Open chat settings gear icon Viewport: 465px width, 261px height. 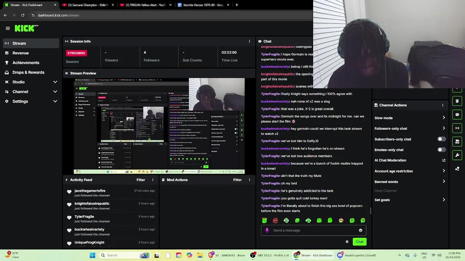click(347, 242)
